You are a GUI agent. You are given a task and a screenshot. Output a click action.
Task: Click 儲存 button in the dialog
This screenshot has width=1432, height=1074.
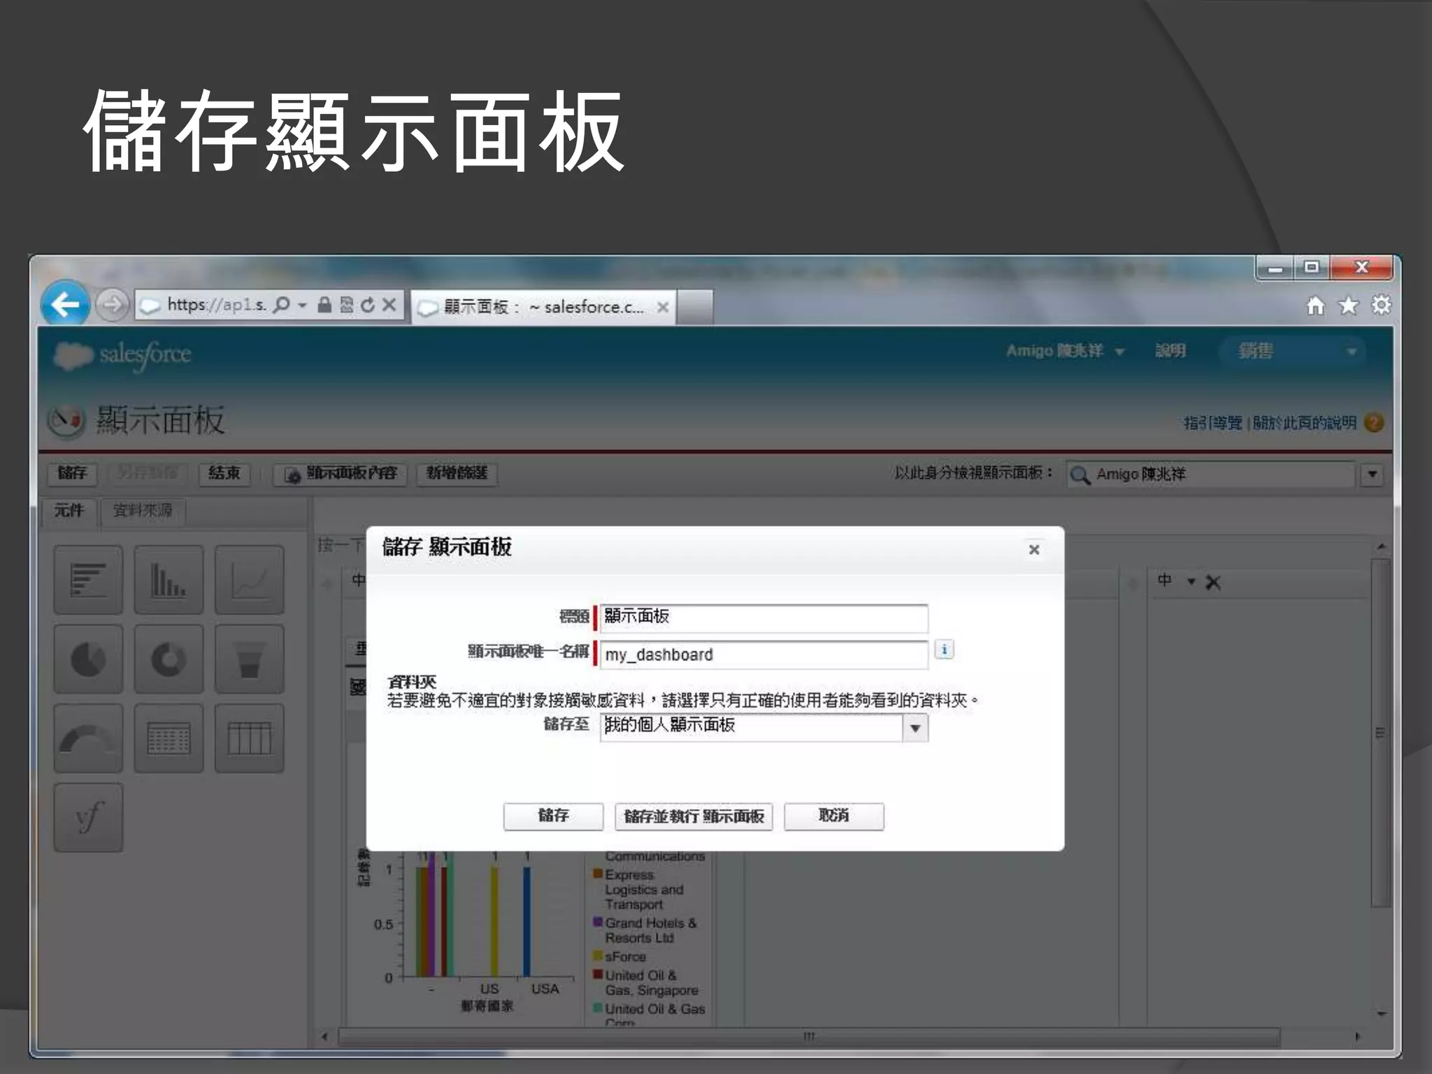tap(553, 816)
